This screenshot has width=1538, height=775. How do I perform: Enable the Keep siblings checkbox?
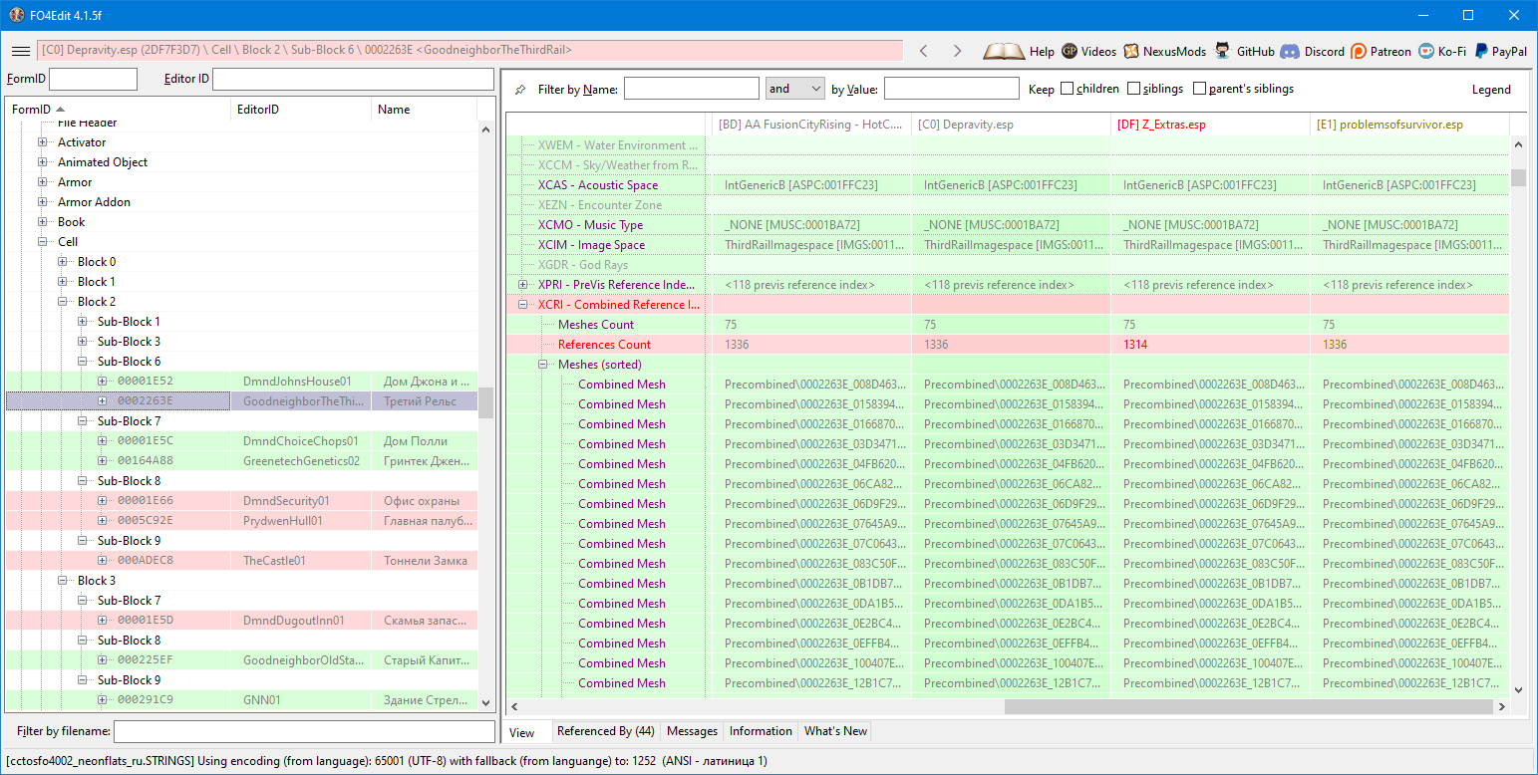[1133, 89]
